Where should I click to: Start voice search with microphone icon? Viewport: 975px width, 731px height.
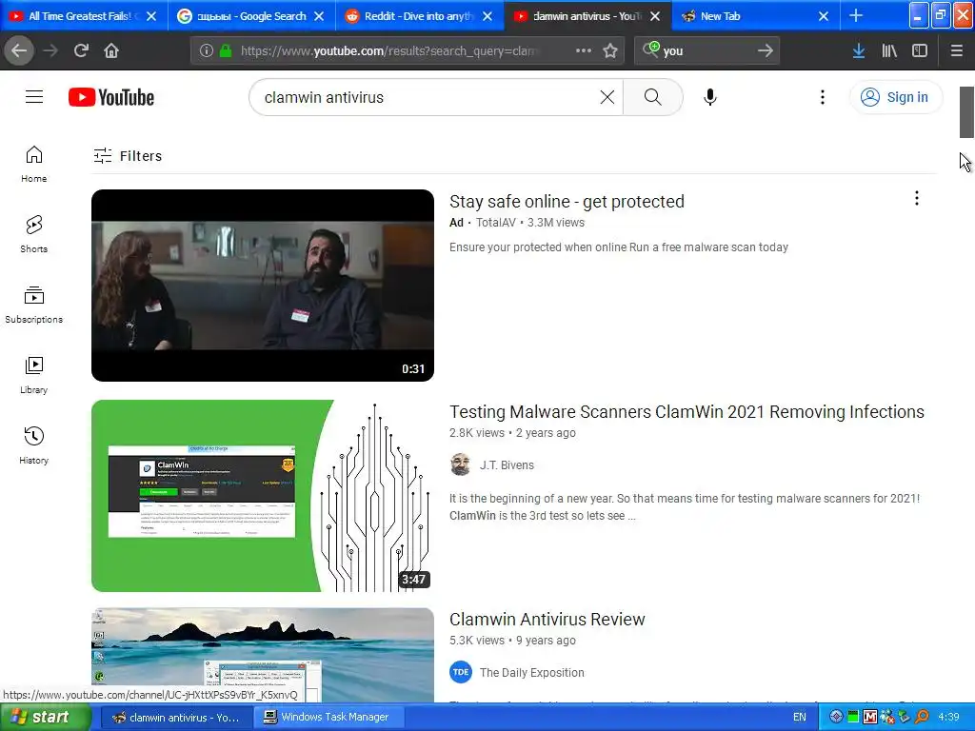pyautogui.click(x=710, y=97)
